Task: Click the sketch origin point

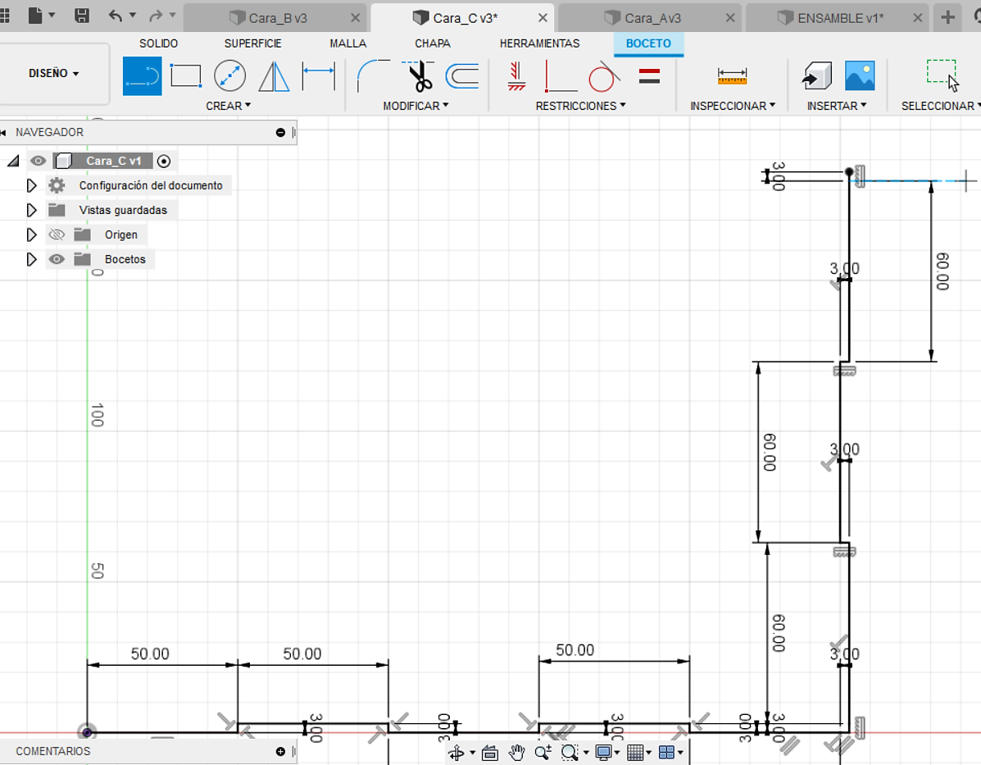Action: (87, 732)
